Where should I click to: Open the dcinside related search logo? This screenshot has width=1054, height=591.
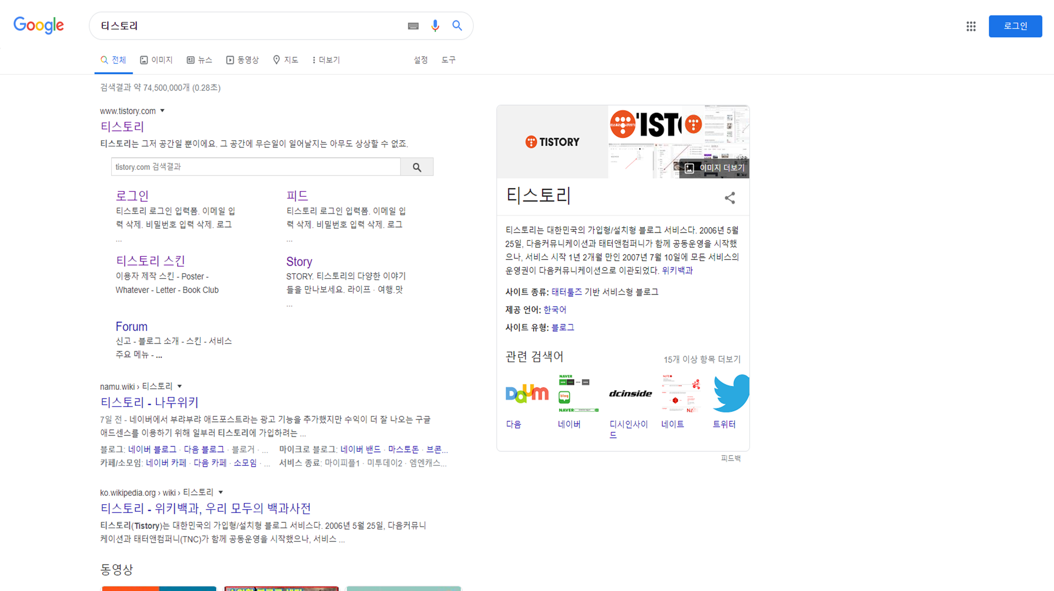[x=630, y=394]
